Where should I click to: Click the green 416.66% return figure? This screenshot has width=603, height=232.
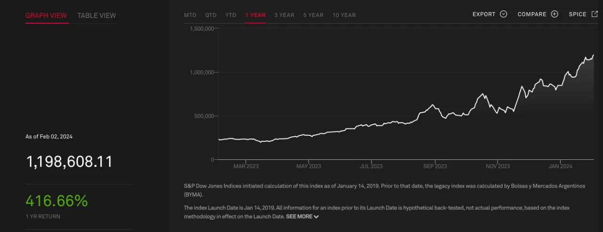[57, 201]
